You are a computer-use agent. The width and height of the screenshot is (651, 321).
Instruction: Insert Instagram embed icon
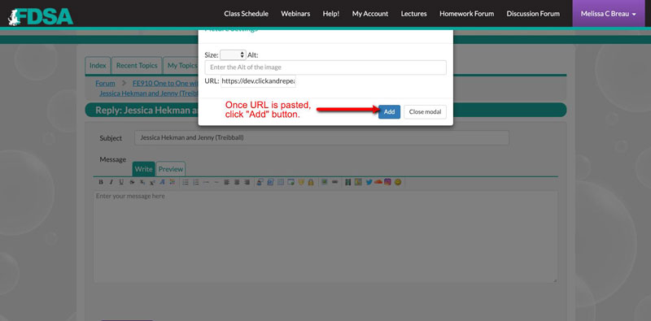tap(387, 182)
